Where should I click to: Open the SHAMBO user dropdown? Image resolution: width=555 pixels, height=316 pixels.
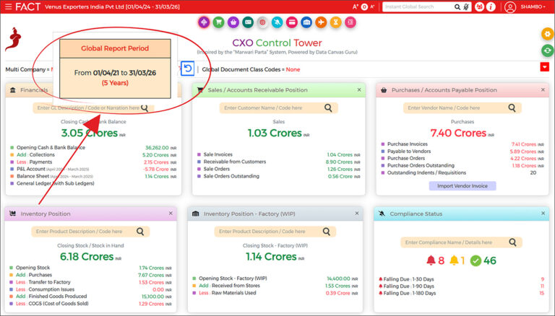pyautogui.click(x=533, y=6)
